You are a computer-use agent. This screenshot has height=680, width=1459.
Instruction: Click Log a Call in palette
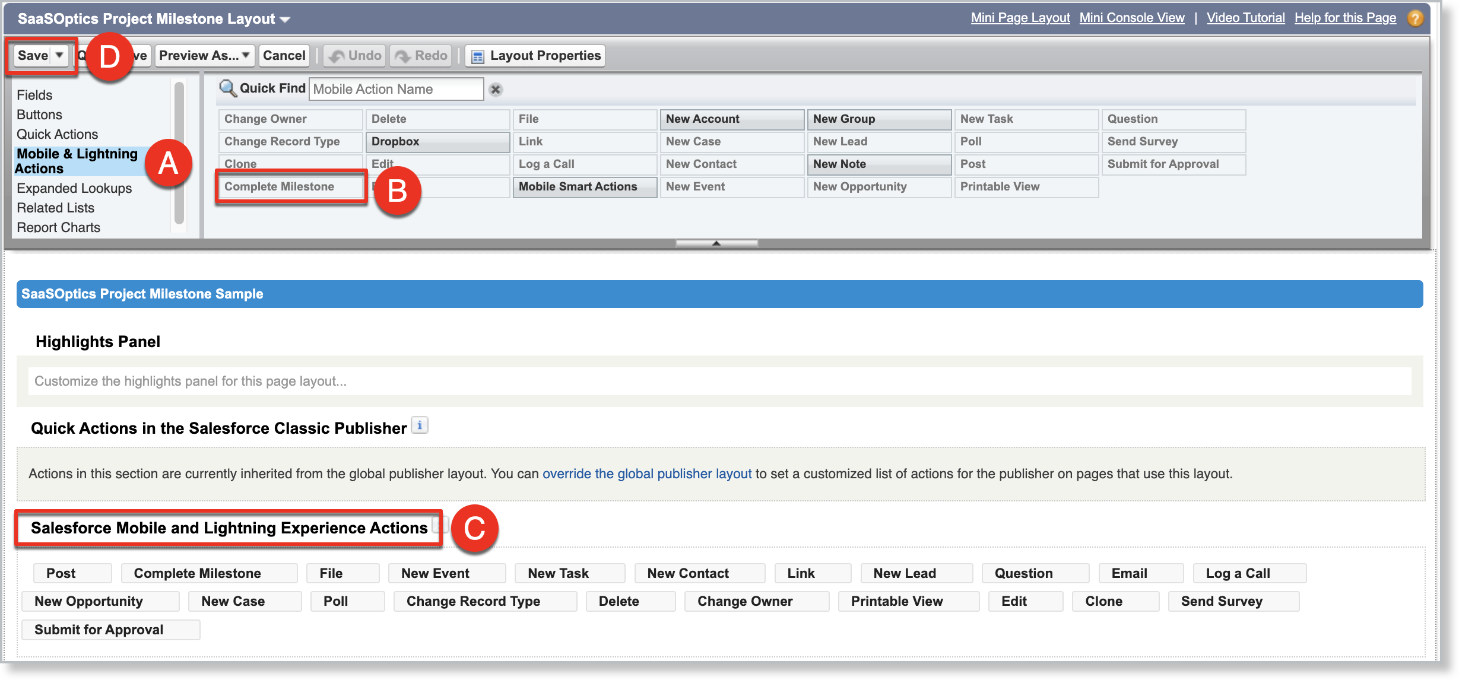[585, 164]
